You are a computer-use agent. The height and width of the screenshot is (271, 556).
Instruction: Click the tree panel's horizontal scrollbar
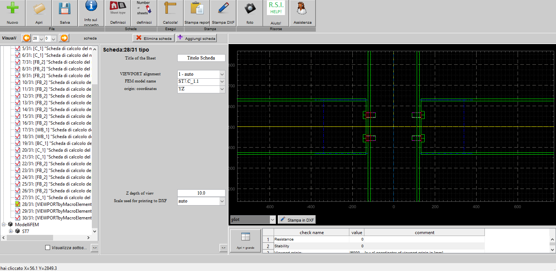pos(46,238)
